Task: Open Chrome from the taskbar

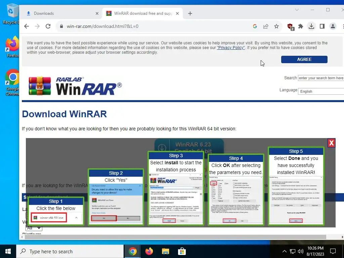Action: pyautogui.click(x=132, y=251)
